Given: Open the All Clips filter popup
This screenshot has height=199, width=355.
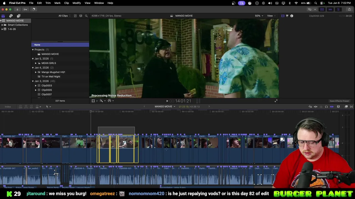Looking at the screenshot, I should [x=64, y=16].
